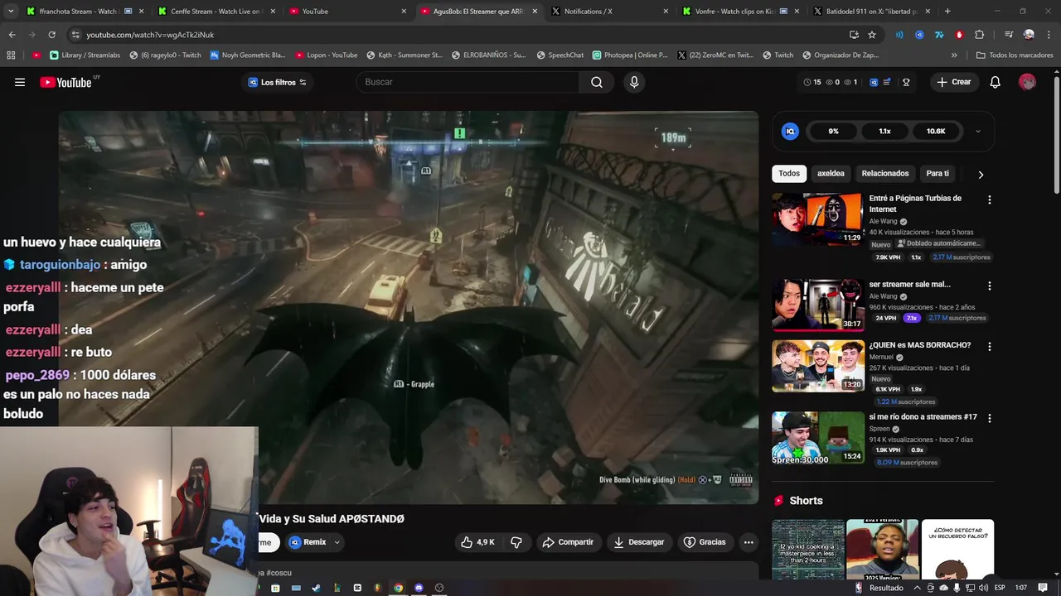
Task: Open the 'Los filtros' filter button
Action: pyautogui.click(x=277, y=82)
